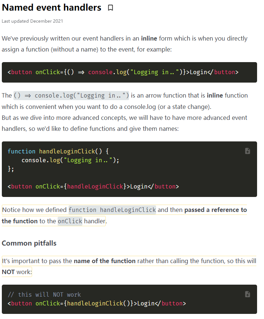Click the 'Common pitfalls' heading

tap(29, 243)
